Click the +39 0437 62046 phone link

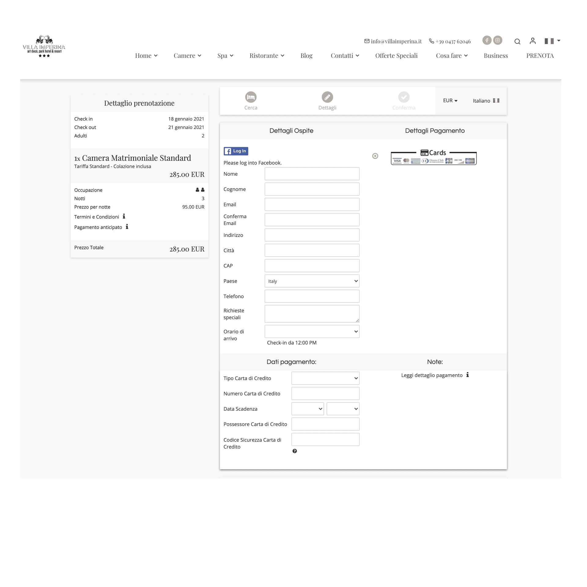point(453,41)
